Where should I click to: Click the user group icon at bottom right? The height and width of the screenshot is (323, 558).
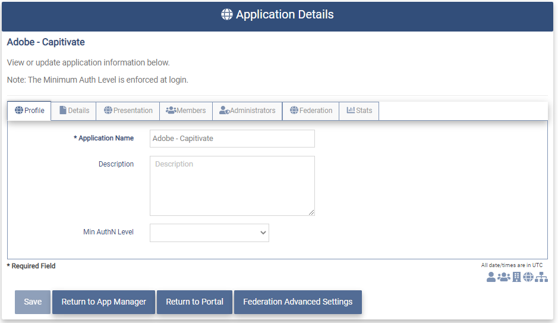pyautogui.click(x=503, y=277)
